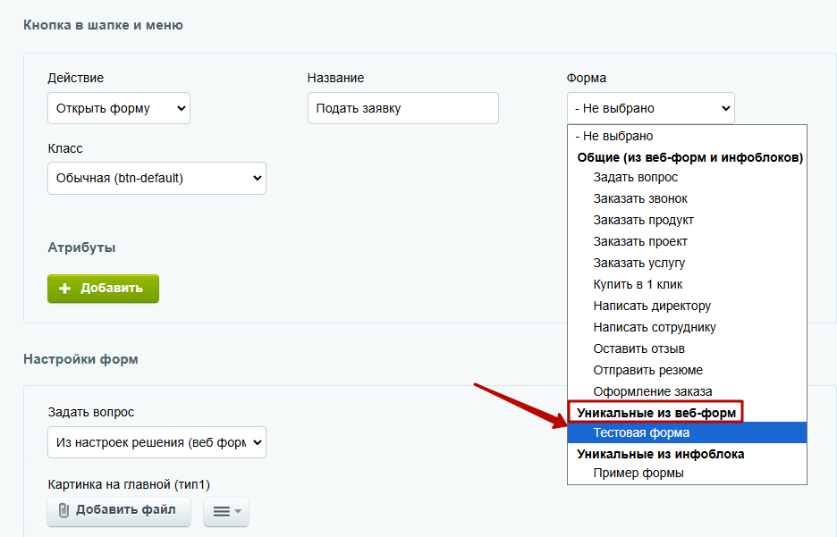
Task: Click the plus icon on Добавить button
Action: [x=64, y=289]
